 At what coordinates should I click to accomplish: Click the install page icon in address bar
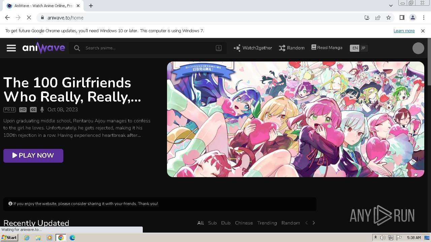pos(367,18)
